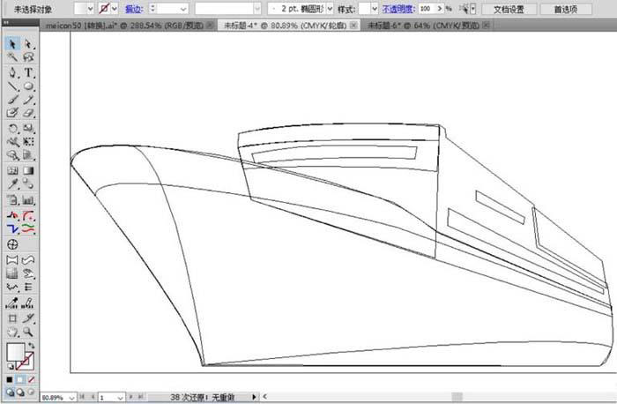This screenshot has height=404, width=617.
Task: Enable Draw Inside mode
Action: coord(31,393)
